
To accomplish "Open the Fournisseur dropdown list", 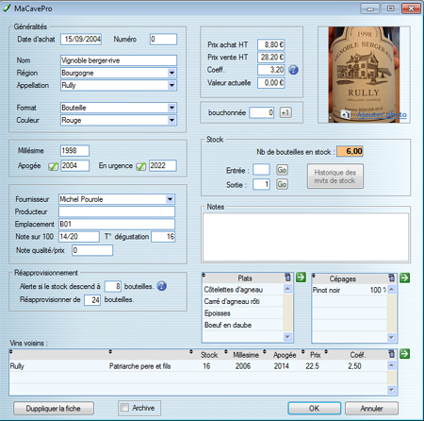I will [170, 199].
